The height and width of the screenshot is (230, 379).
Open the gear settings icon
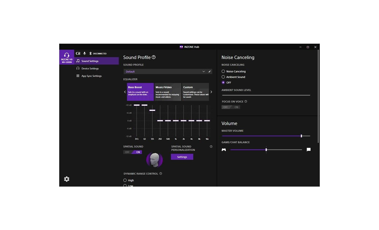[67, 179]
